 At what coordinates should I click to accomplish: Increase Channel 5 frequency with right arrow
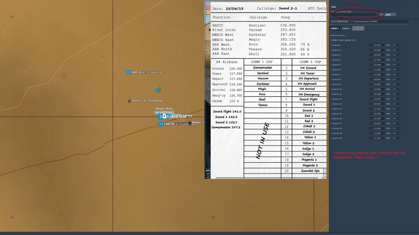pyautogui.click(x=372, y=65)
